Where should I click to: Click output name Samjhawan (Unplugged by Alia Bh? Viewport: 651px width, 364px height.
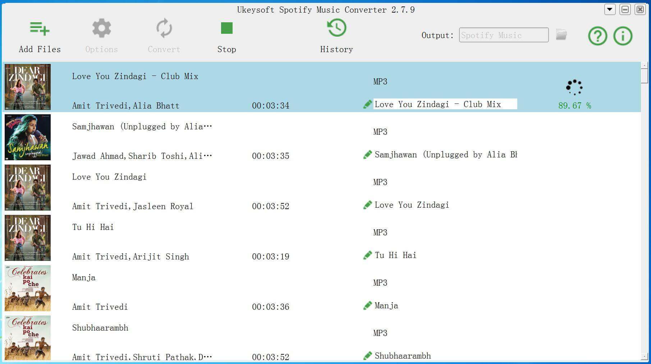point(446,155)
